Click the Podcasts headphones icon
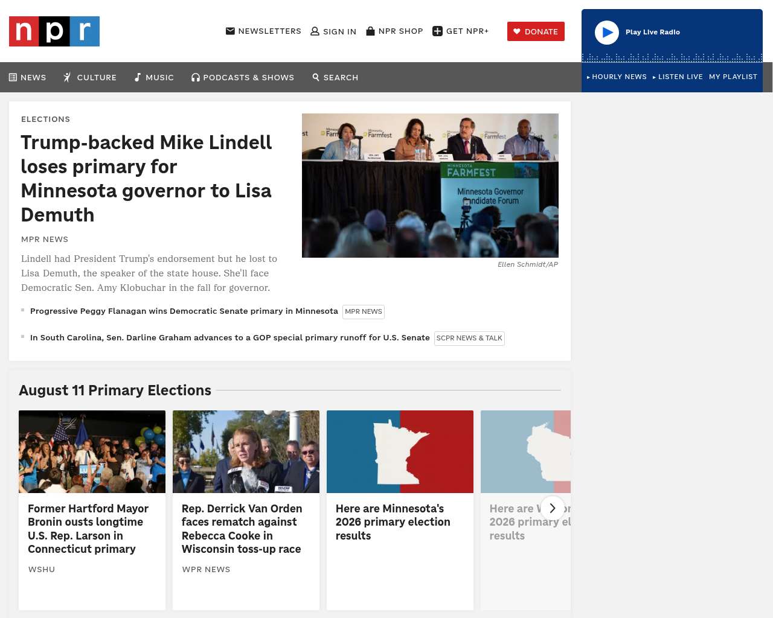The height and width of the screenshot is (618, 773). 196,77
